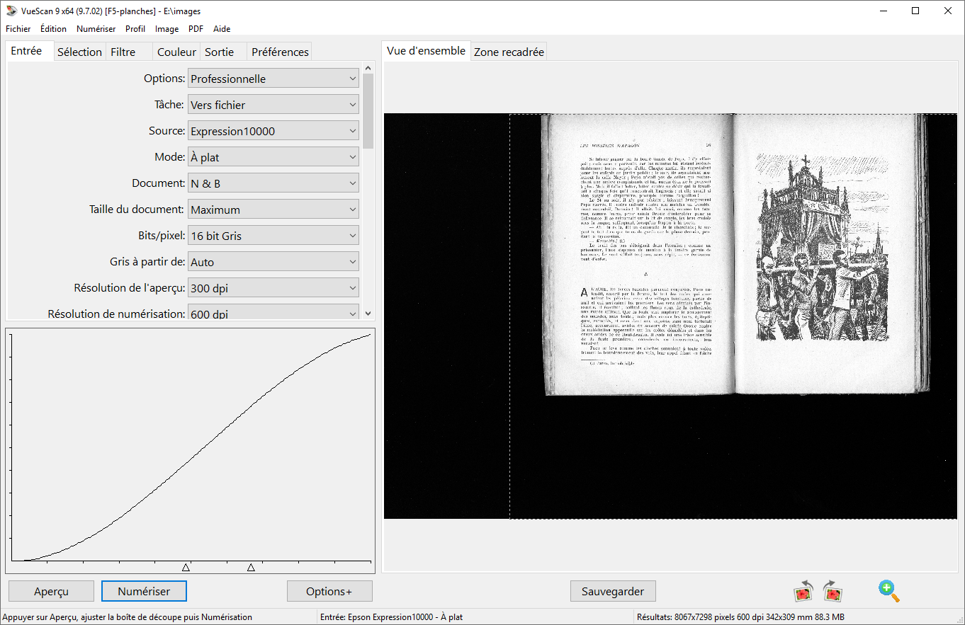This screenshot has width=965, height=625.
Task: Click the 'Taille du document:' label
Action: tap(137, 210)
